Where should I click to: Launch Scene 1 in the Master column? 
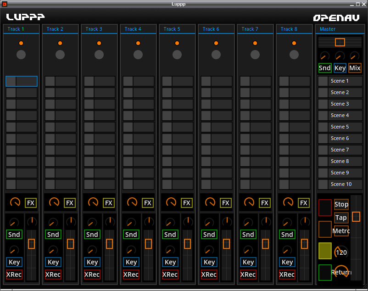tap(340, 81)
